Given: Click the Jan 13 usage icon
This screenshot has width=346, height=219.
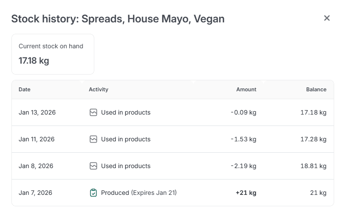Looking at the screenshot, I should tap(93, 112).
